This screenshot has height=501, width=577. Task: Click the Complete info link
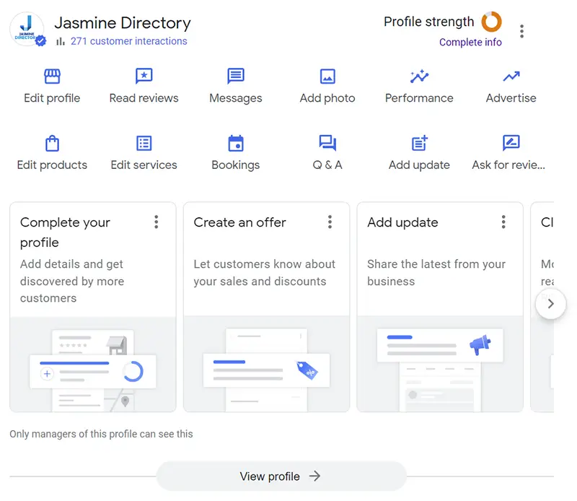tap(470, 43)
